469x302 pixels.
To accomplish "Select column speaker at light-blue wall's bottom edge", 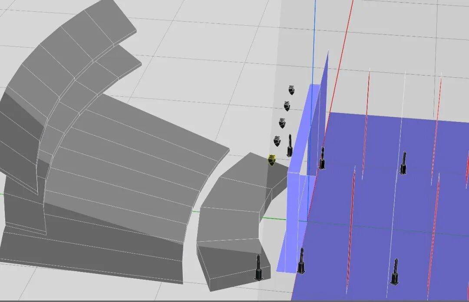I will pos(301,261).
